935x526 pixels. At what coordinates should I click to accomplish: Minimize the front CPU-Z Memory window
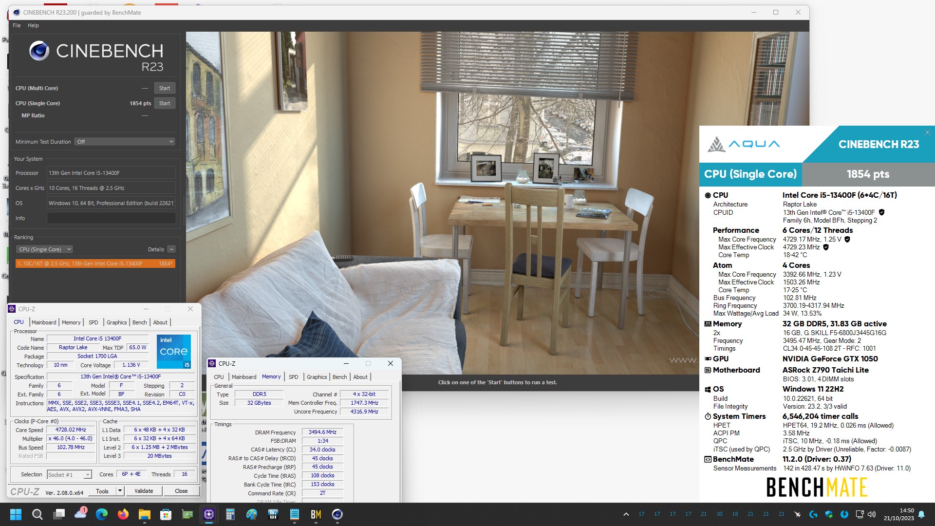point(346,364)
